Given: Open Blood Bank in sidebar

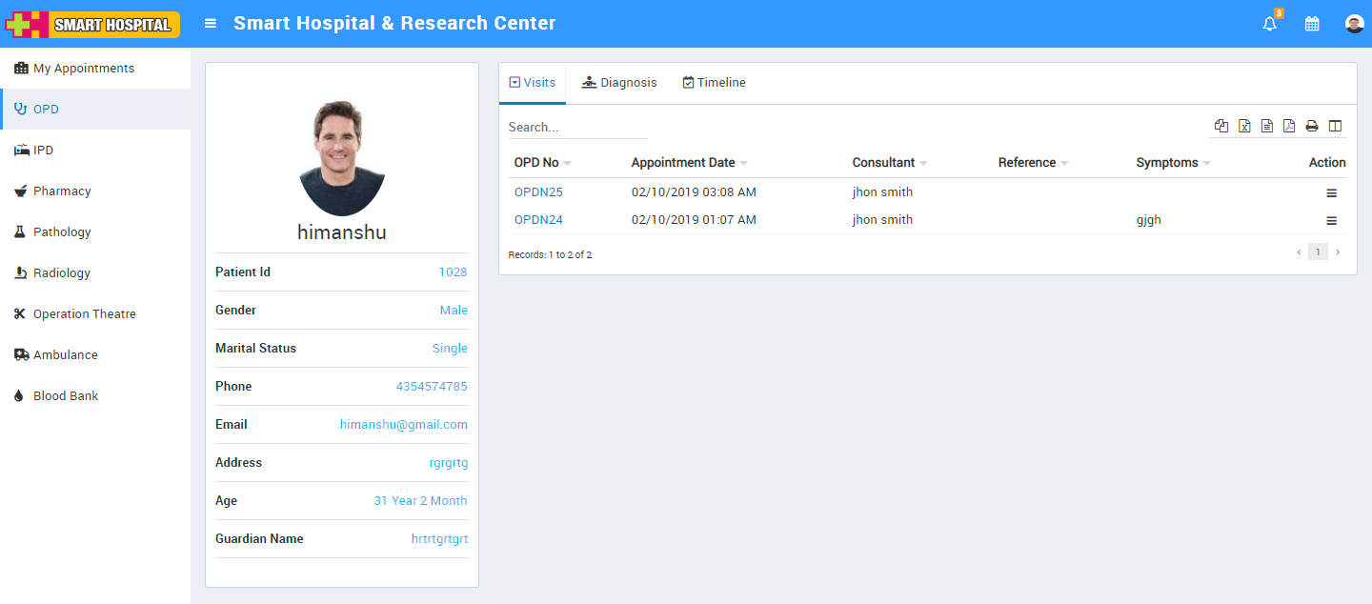Looking at the screenshot, I should coord(66,396).
